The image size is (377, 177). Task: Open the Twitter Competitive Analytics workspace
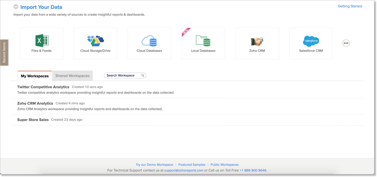43,87
